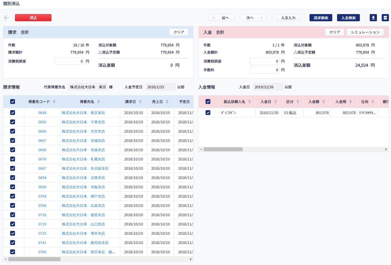Image resolution: width=391 pixels, height=265 pixels.
Task: Toggle select-all checkbox in 入金 table header
Action: click(208, 102)
